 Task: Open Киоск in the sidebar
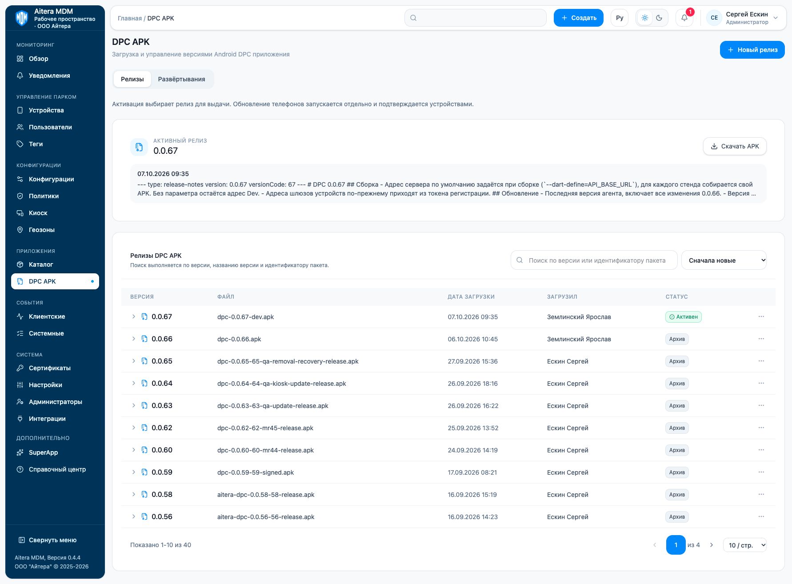55,213
